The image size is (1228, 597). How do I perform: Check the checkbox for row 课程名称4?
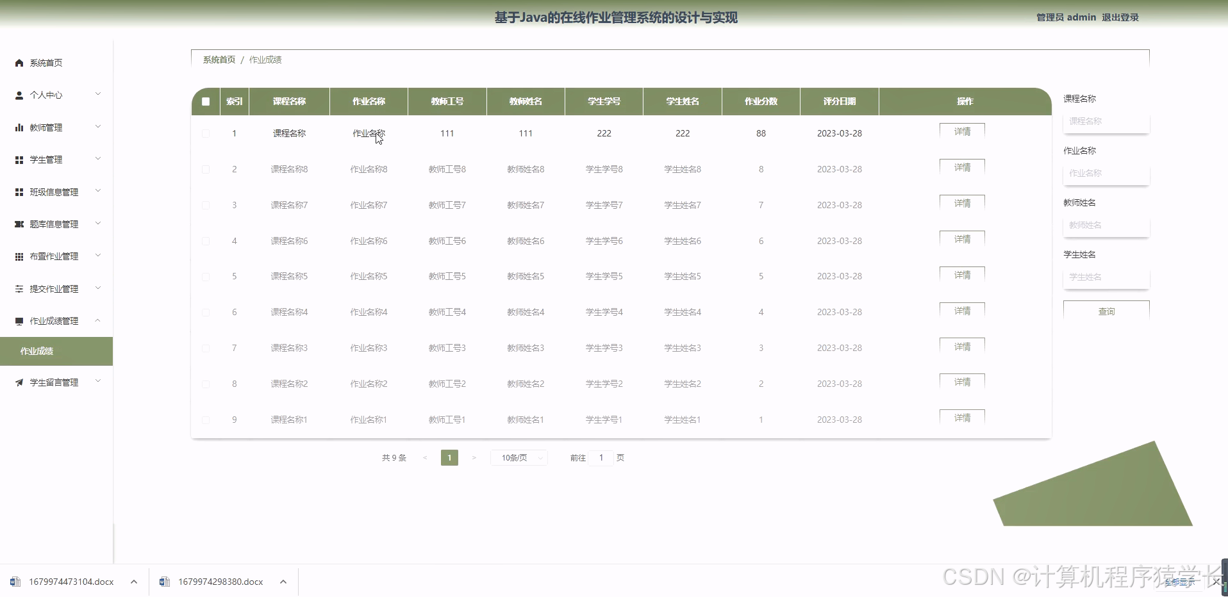tap(206, 312)
